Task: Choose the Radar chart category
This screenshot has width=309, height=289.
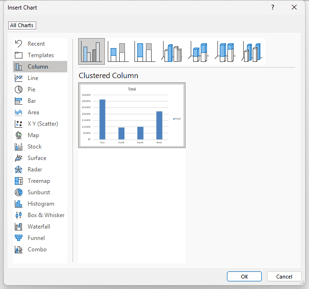Action: (40, 169)
